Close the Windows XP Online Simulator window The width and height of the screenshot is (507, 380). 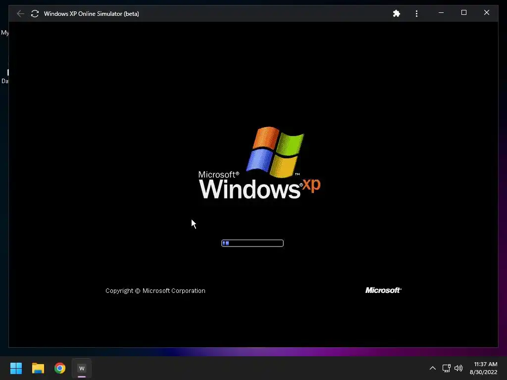[487, 12]
